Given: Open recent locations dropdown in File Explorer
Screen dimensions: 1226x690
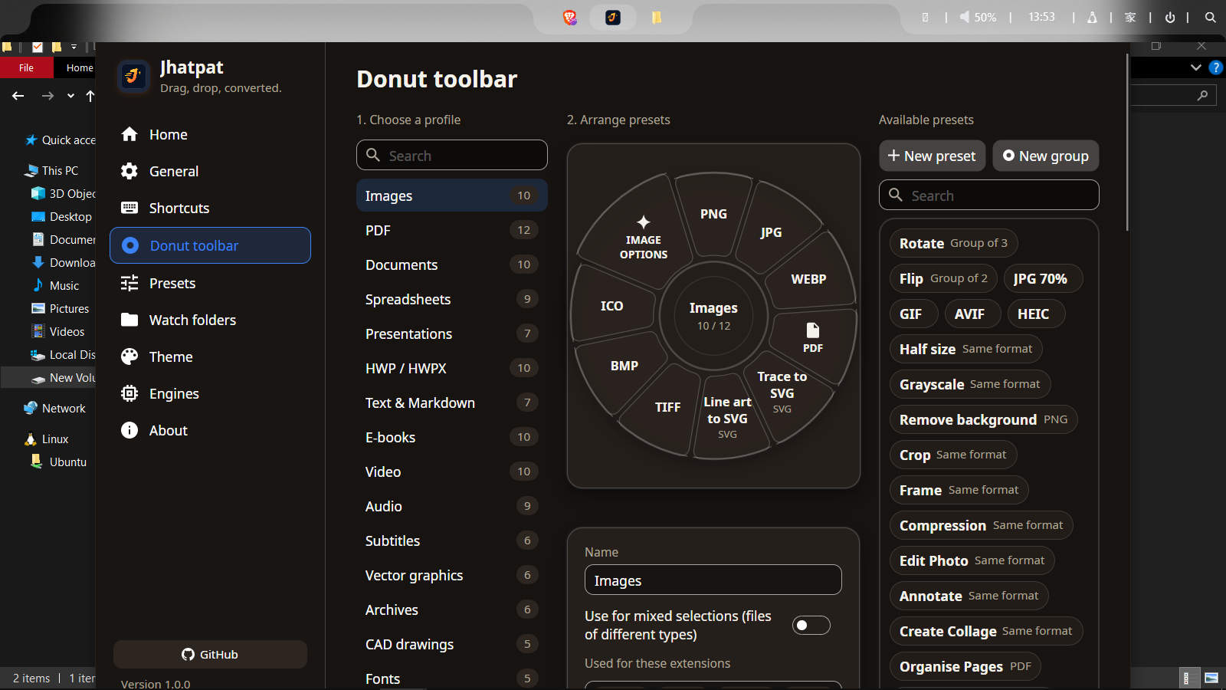Looking at the screenshot, I should [x=70, y=96].
